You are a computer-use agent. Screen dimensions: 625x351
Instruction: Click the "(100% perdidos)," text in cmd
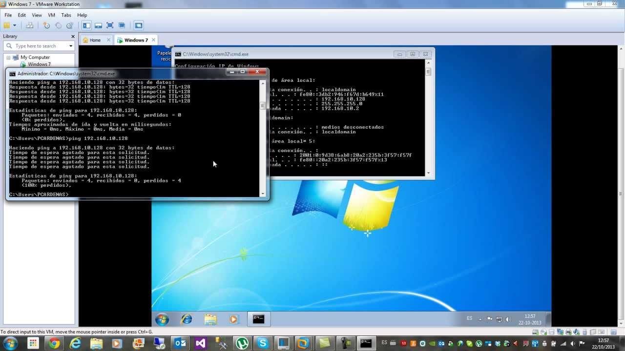pos(46,185)
